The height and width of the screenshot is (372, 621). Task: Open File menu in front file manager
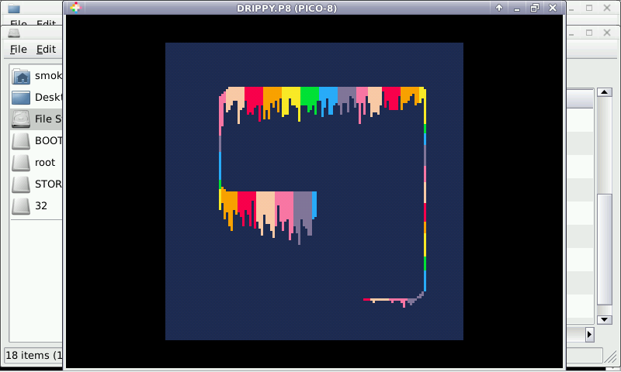(19, 49)
